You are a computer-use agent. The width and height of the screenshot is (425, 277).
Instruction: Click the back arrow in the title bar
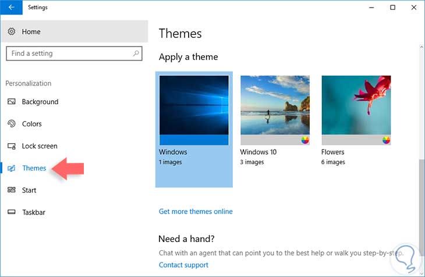point(11,8)
